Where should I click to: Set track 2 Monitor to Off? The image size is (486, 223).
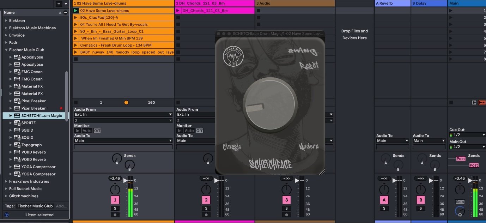pos(200,131)
